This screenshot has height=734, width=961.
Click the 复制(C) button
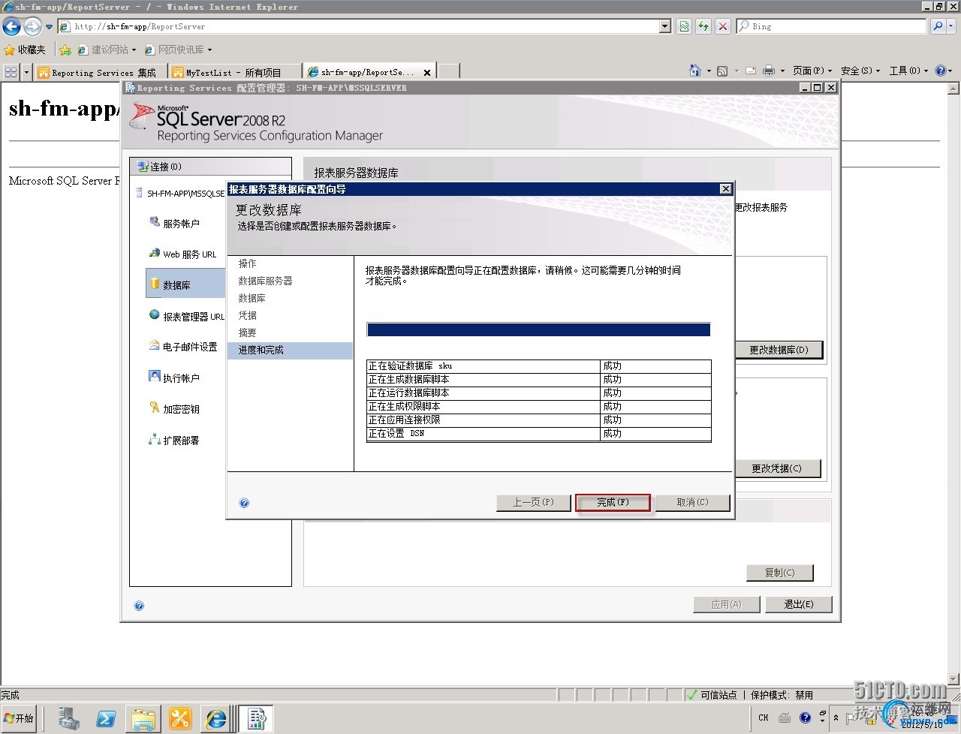point(779,573)
